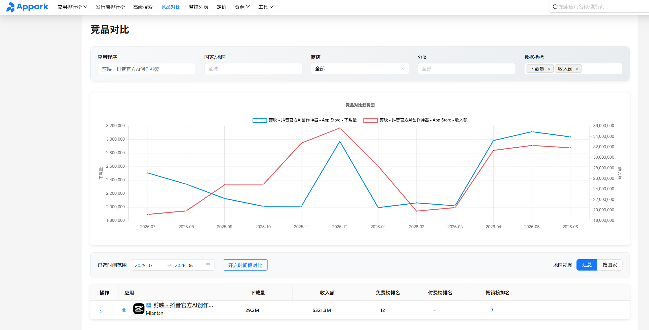The width and height of the screenshot is (649, 330).
Task: Click the end date 2026-06
Action: [x=184, y=265]
